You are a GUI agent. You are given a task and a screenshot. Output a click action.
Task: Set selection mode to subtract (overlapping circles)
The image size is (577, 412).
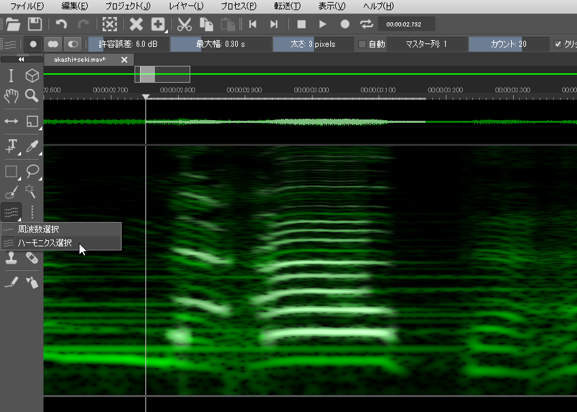click(73, 44)
